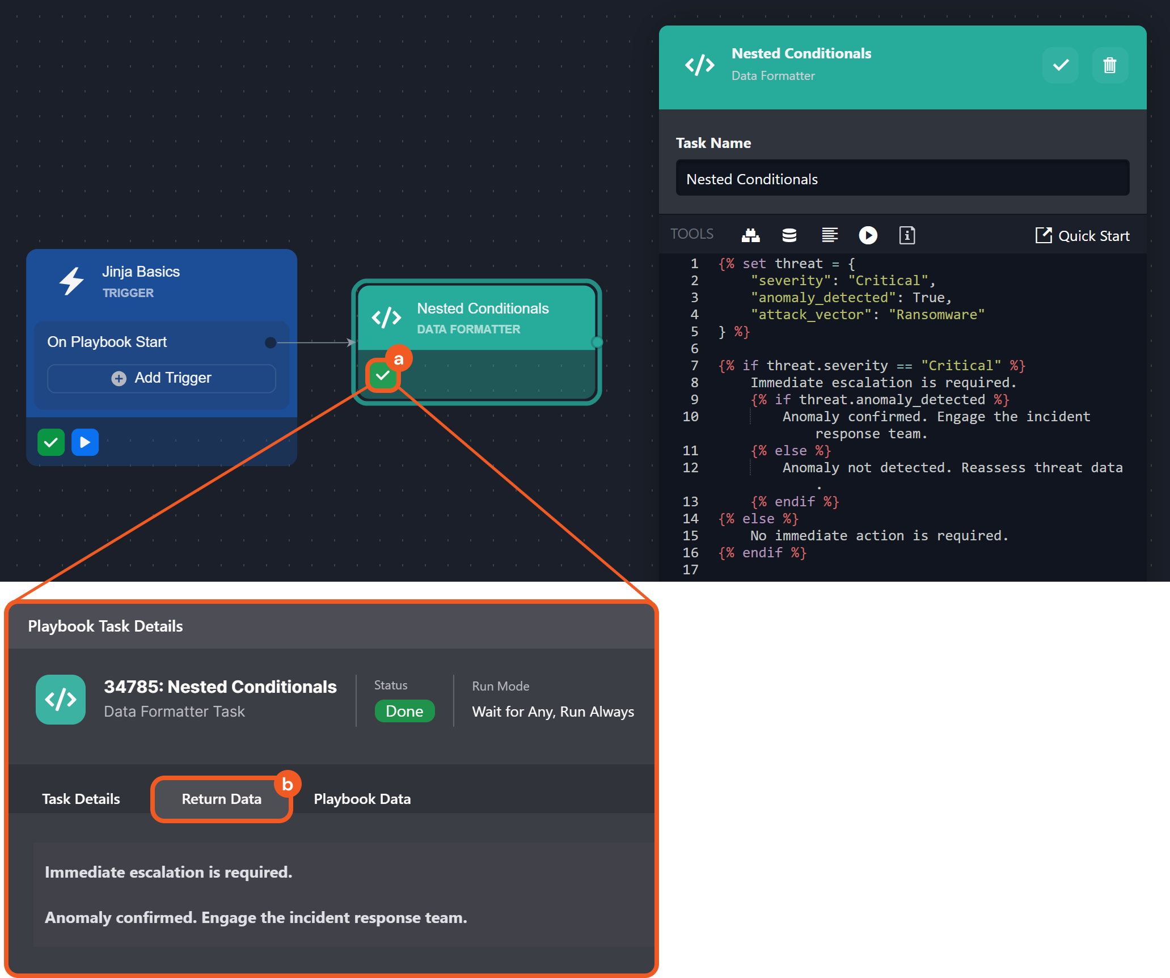Click the building blocks tool icon
Viewport: 1170px width, 978px height.
[x=750, y=235]
